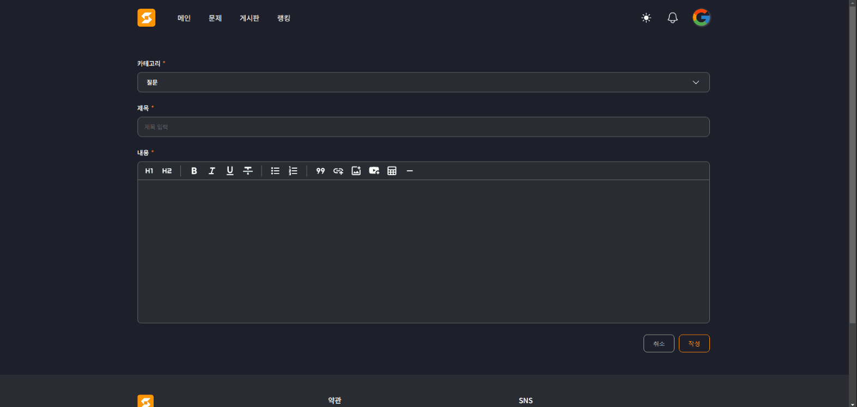This screenshot has height=407, width=857.
Task: Toggle bold formatting
Action: [x=194, y=171]
